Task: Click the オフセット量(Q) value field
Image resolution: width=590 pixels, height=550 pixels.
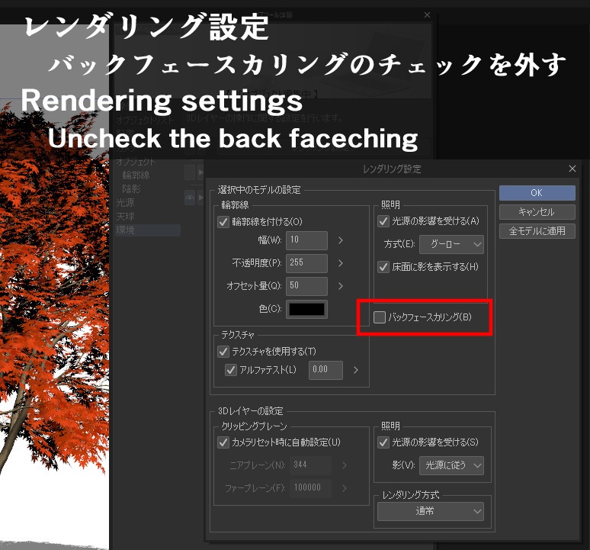Action: tap(306, 286)
